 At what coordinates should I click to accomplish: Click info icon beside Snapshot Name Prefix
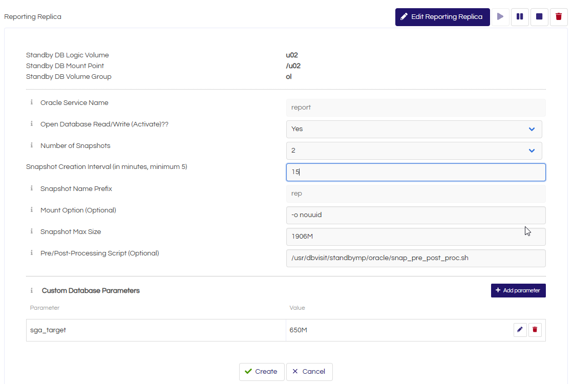pyautogui.click(x=31, y=188)
